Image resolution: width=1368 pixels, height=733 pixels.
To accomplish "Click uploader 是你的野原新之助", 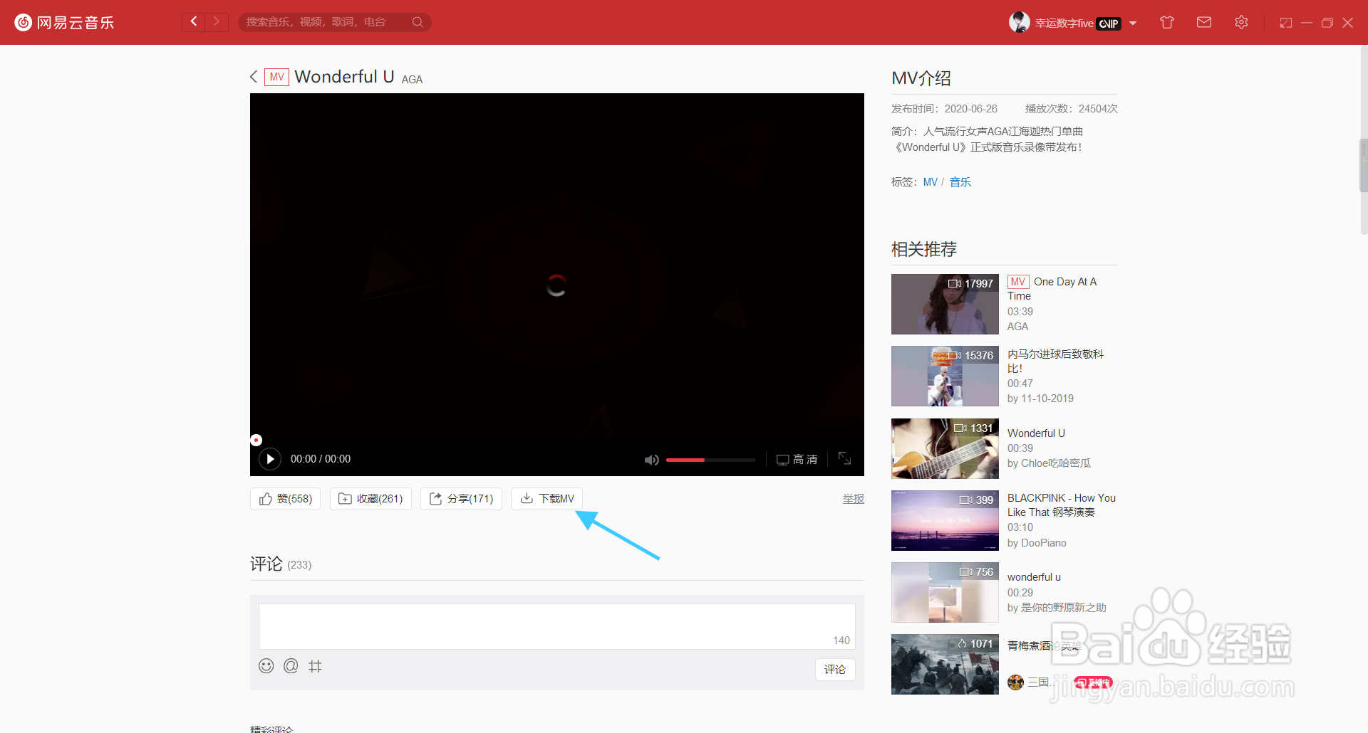I will click(1064, 608).
